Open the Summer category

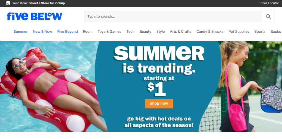tap(21, 32)
